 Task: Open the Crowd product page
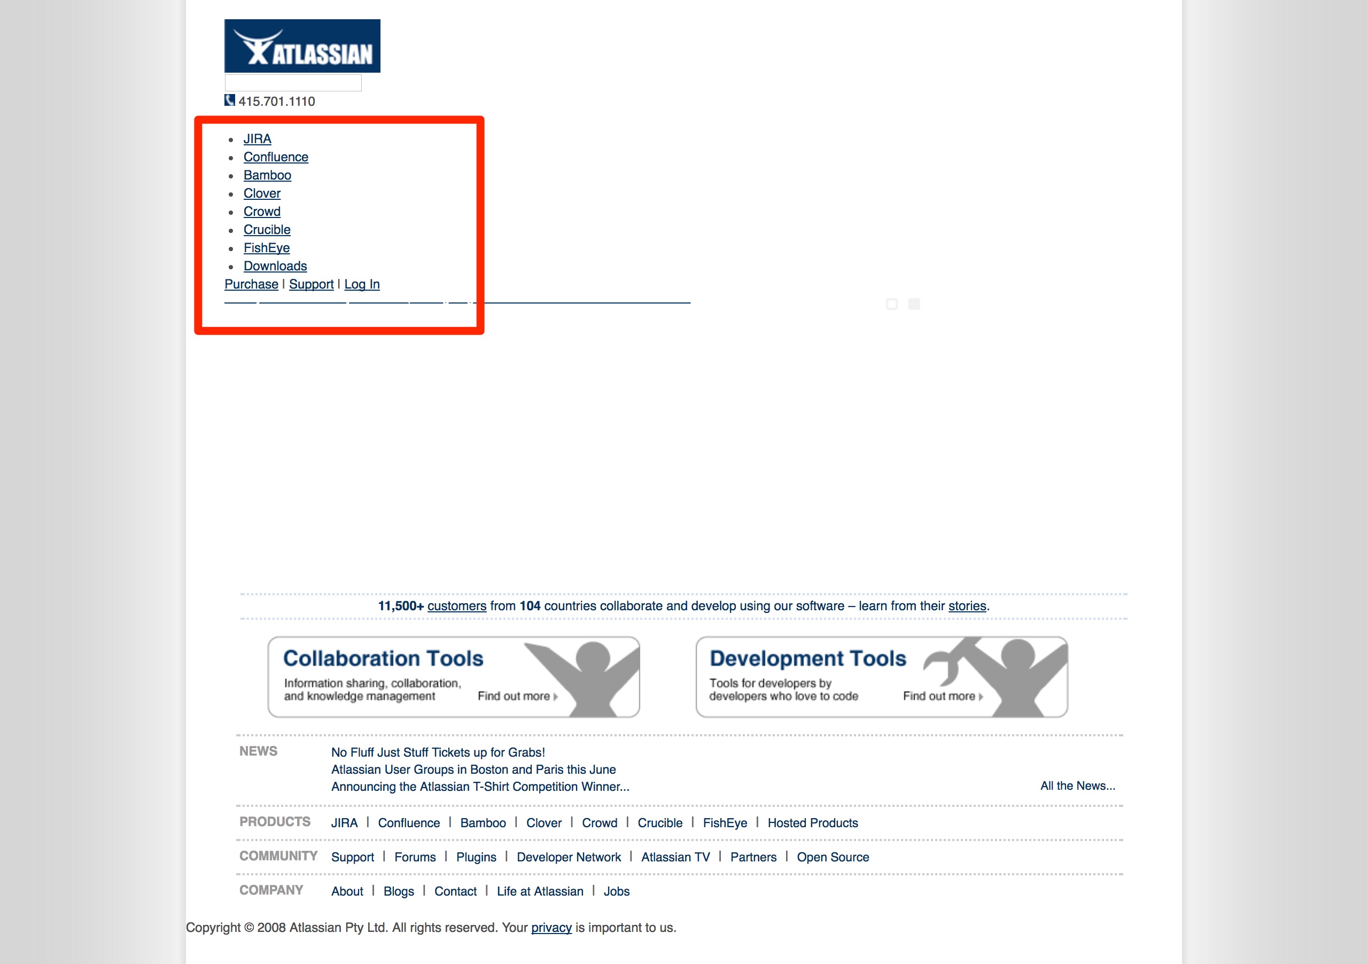[x=262, y=212]
